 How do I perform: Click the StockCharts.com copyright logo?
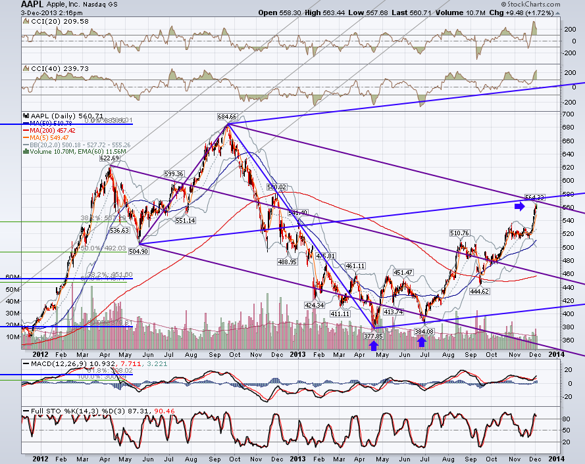530,4
